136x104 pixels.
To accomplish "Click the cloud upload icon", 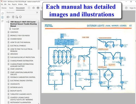I will [33, 8].
